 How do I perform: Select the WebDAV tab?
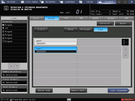click(96, 18)
